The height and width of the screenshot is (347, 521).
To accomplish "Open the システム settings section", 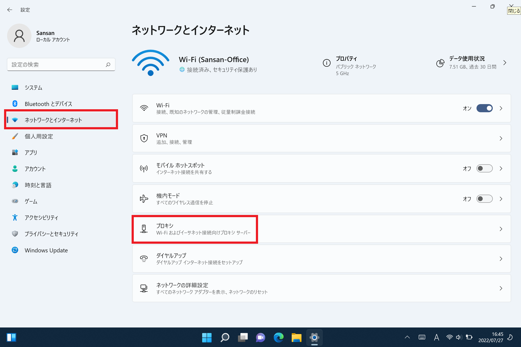I will 33,88.
